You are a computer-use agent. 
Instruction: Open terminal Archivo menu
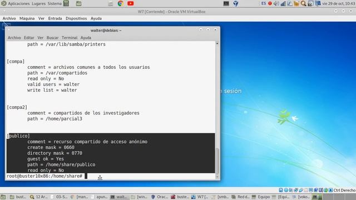tap(14, 38)
